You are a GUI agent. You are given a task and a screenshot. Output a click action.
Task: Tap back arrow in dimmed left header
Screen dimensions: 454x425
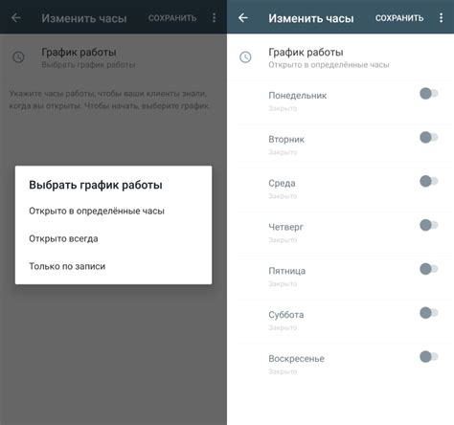coord(16,17)
